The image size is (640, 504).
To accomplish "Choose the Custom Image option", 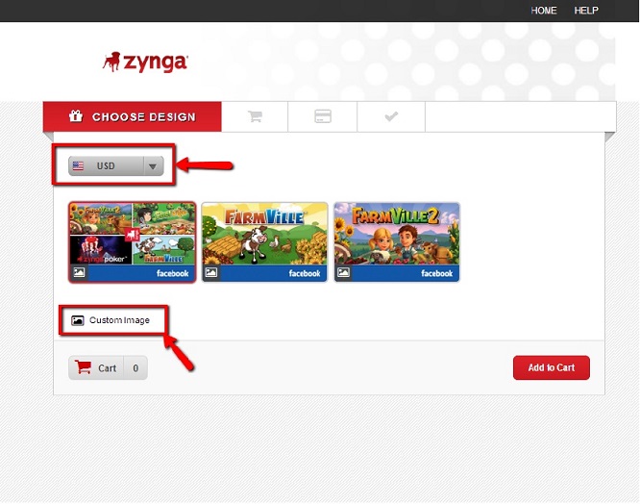I will click(x=111, y=320).
